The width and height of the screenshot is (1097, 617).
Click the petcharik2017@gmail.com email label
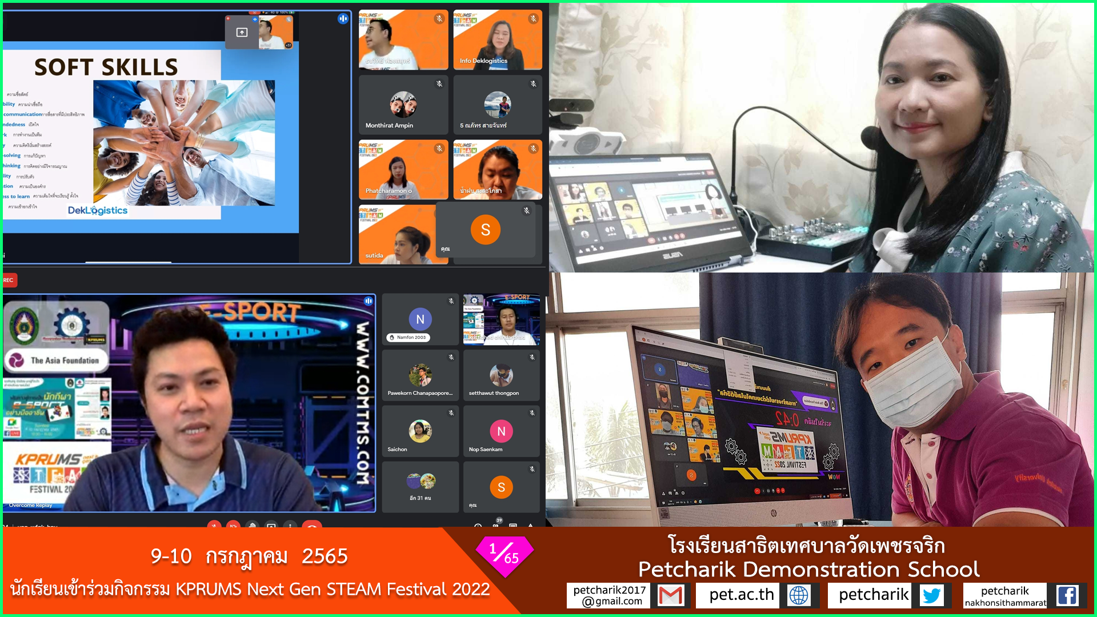pos(610,596)
